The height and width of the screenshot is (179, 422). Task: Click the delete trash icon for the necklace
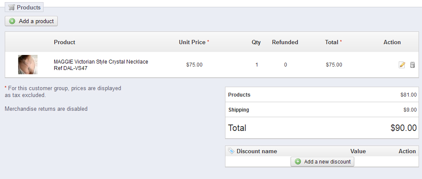coord(412,65)
